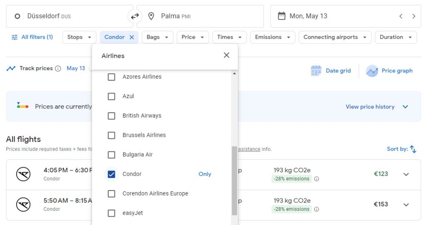This screenshot has width=426, height=225.
Task: Go to next date arrow
Action: [414, 16]
